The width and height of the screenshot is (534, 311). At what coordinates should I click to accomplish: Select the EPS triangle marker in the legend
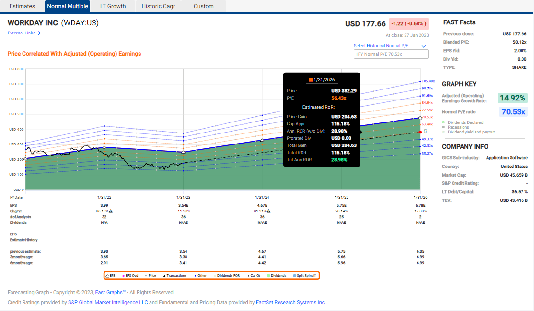(107, 275)
